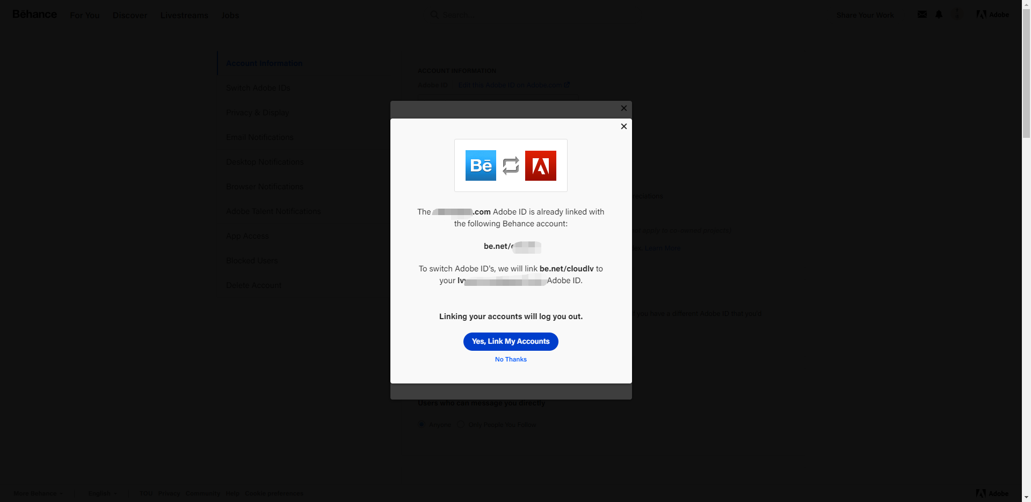Image resolution: width=1031 pixels, height=502 pixels.
Task: Expand More Behance footer dropdown
Action: coord(38,493)
